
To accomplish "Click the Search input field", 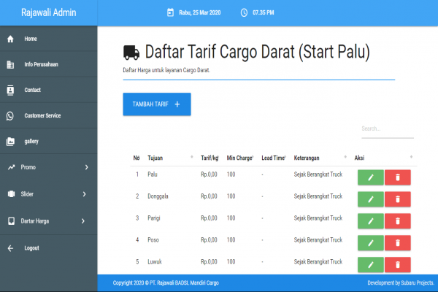I will pyautogui.click(x=387, y=129).
